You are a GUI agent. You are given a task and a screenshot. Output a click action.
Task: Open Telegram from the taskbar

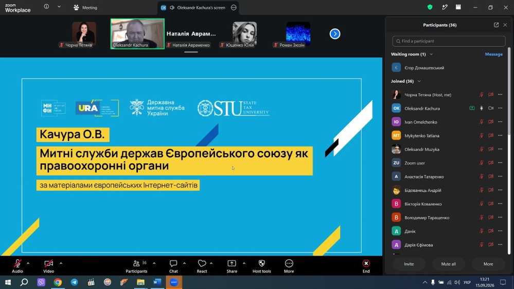75,282
